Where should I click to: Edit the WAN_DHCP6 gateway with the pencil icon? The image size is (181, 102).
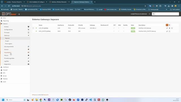[167, 31]
